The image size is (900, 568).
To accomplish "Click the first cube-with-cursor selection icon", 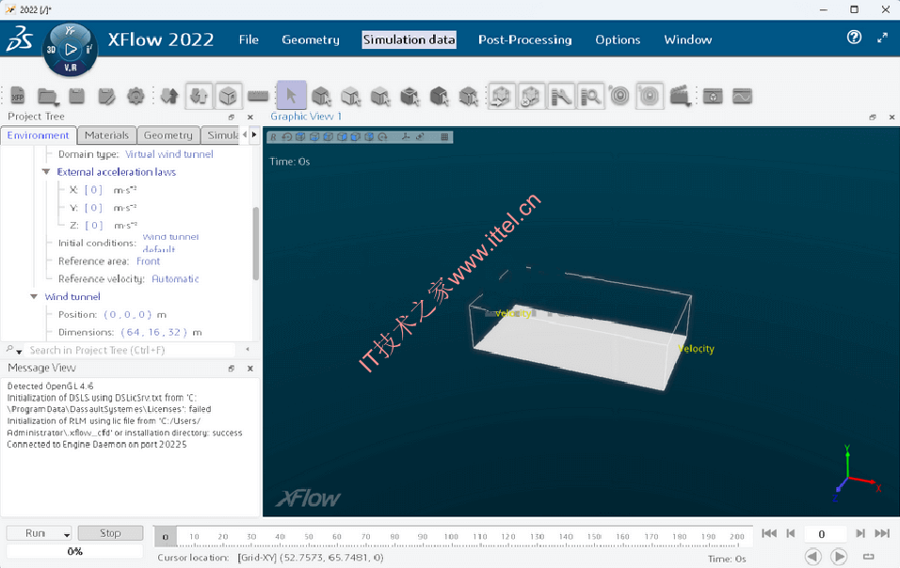I will coord(321,96).
